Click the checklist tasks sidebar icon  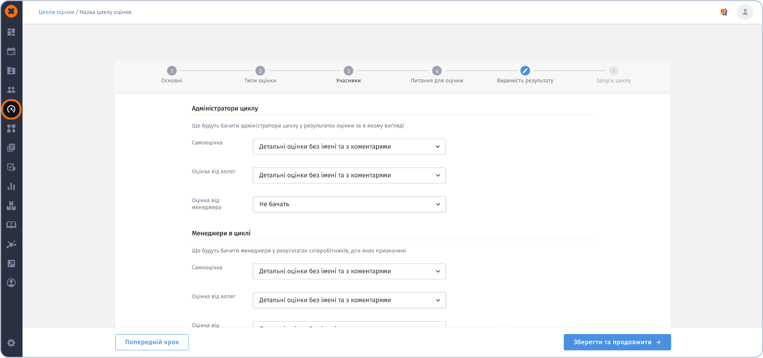pyautogui.click(x=11, y=167)
